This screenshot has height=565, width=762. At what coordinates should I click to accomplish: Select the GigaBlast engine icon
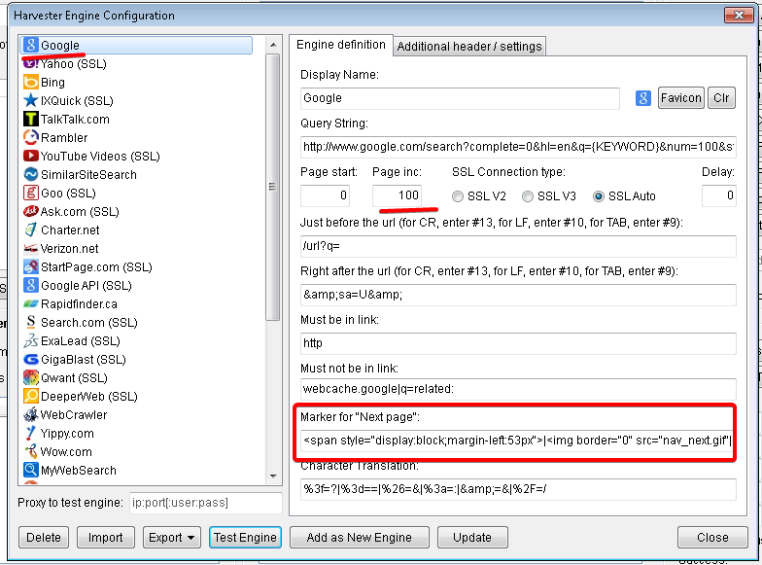pyautogui.click(x=31, y=360)
